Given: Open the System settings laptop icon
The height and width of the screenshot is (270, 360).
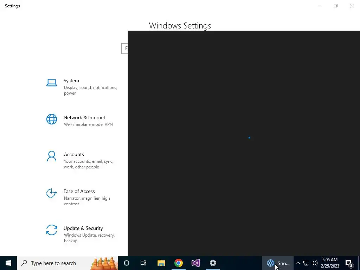Looking at the screenshot, I should pos(52,83).
